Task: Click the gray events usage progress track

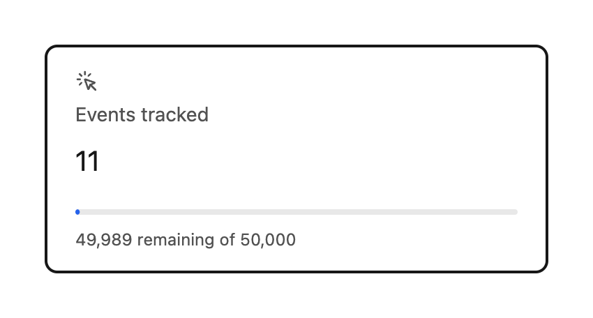Action: (296, 212)
